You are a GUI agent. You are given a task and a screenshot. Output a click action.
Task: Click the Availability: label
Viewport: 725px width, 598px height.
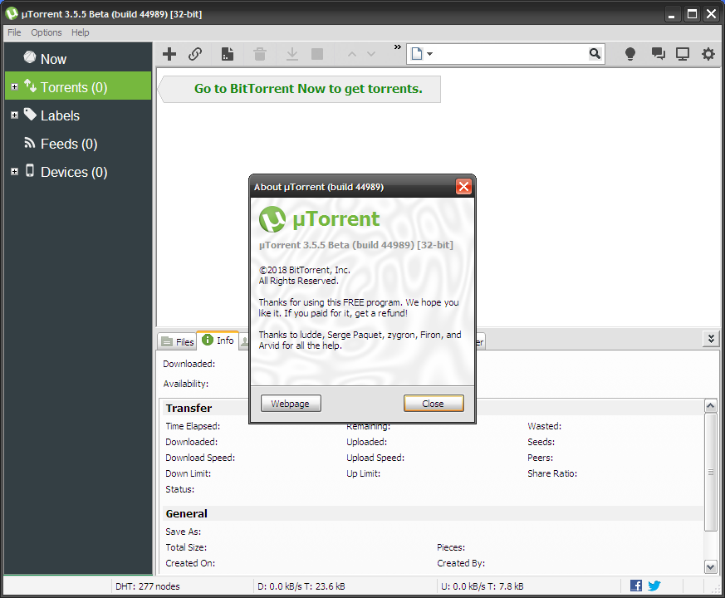pos(185,384)
